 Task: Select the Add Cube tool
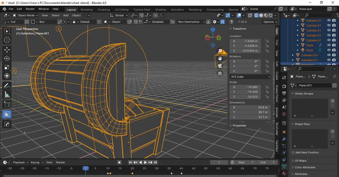click(x=7, y=104)
